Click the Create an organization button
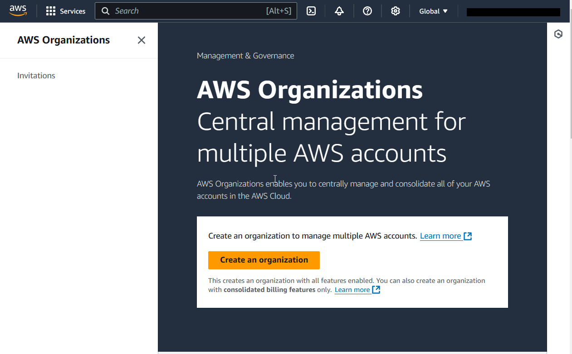This screenshot has height=354, width=572. point(264,260)
